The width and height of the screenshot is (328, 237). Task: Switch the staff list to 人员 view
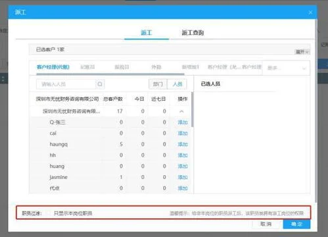[x=177, y=84]
